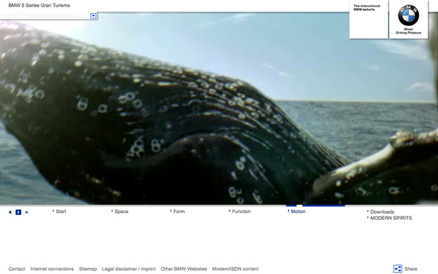Open the BMW 5 Series model dropdown arrow
Image resolution: width=438 pixels, height=274 pixels.
coord(94,16)
